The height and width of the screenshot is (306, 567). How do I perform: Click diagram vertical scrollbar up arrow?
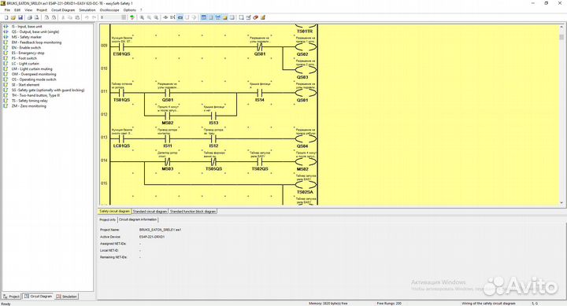coord(561,27)
